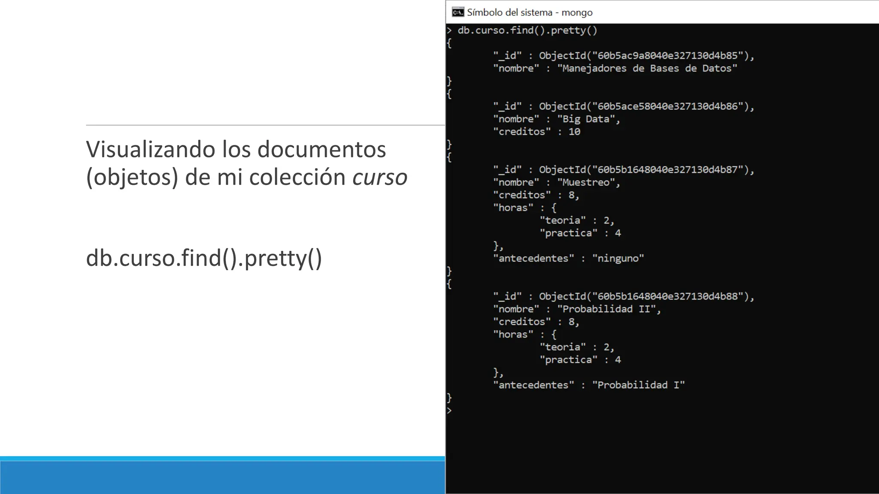
Task: Click the 'Símbolo del sistema - mongo' window title
Action: [530, 12]
